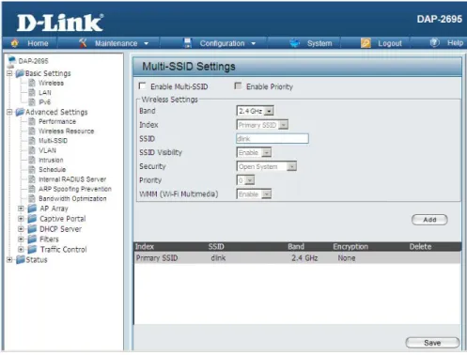Open the Wireless link in Basic Settings
Image resolution: width=467 pixels, height=355 pixels.
tap(51, 83)
